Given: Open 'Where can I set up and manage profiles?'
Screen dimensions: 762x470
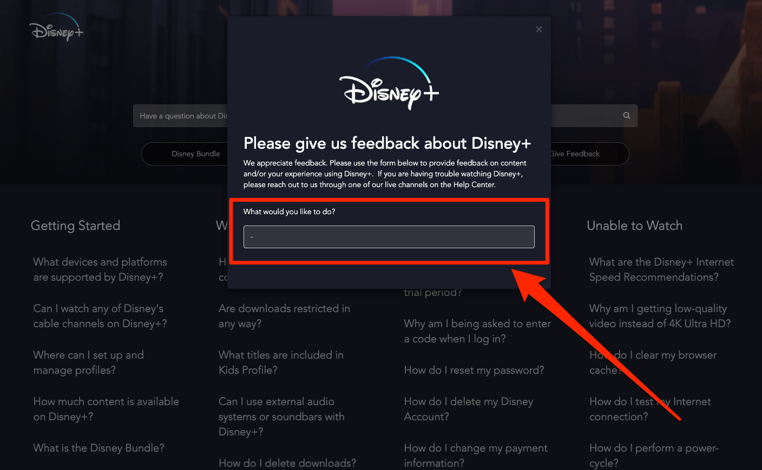Looking at the screenshot, I should (89, 362).
